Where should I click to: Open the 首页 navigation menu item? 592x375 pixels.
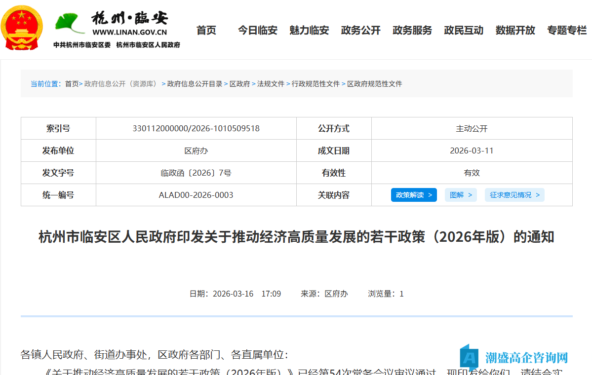tap(206, 30)
